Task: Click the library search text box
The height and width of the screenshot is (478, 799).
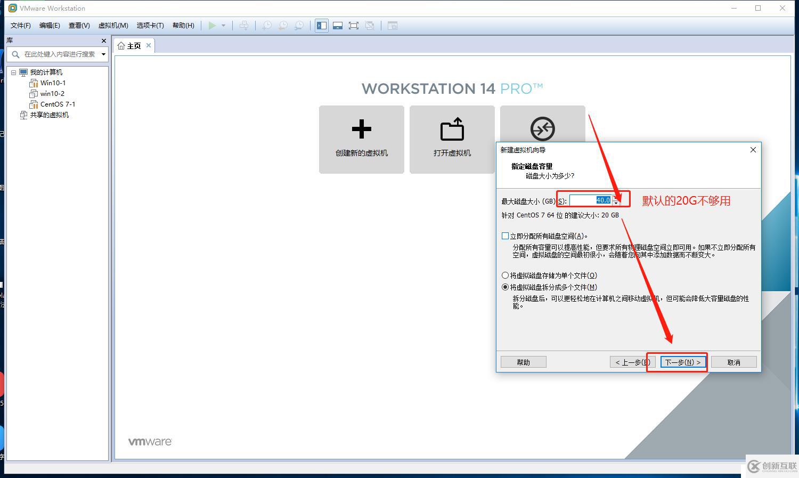Action: click(59, 54)
